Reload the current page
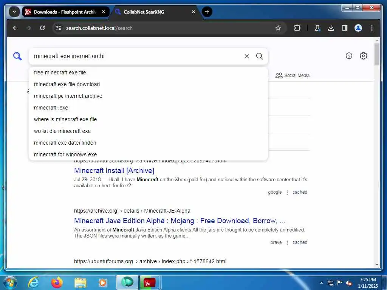This screenshot has height=290, width=387. 42,28
